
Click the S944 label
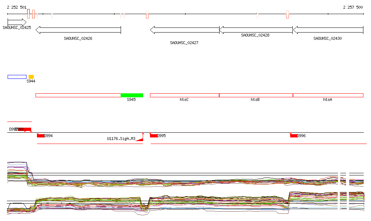[31, 81]
